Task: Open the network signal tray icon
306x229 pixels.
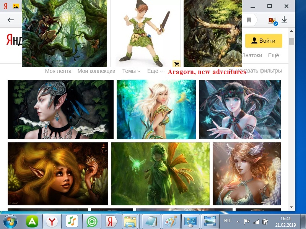Action: [256, 222]
